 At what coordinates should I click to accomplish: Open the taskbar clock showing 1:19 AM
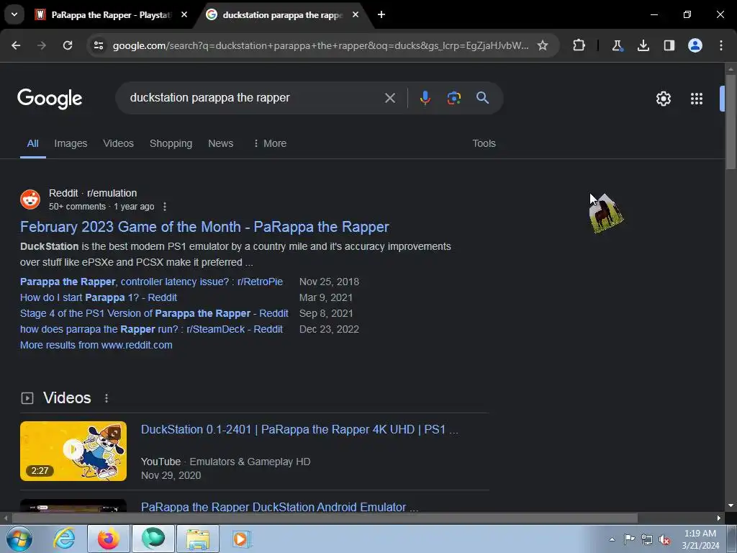point(700,539)
